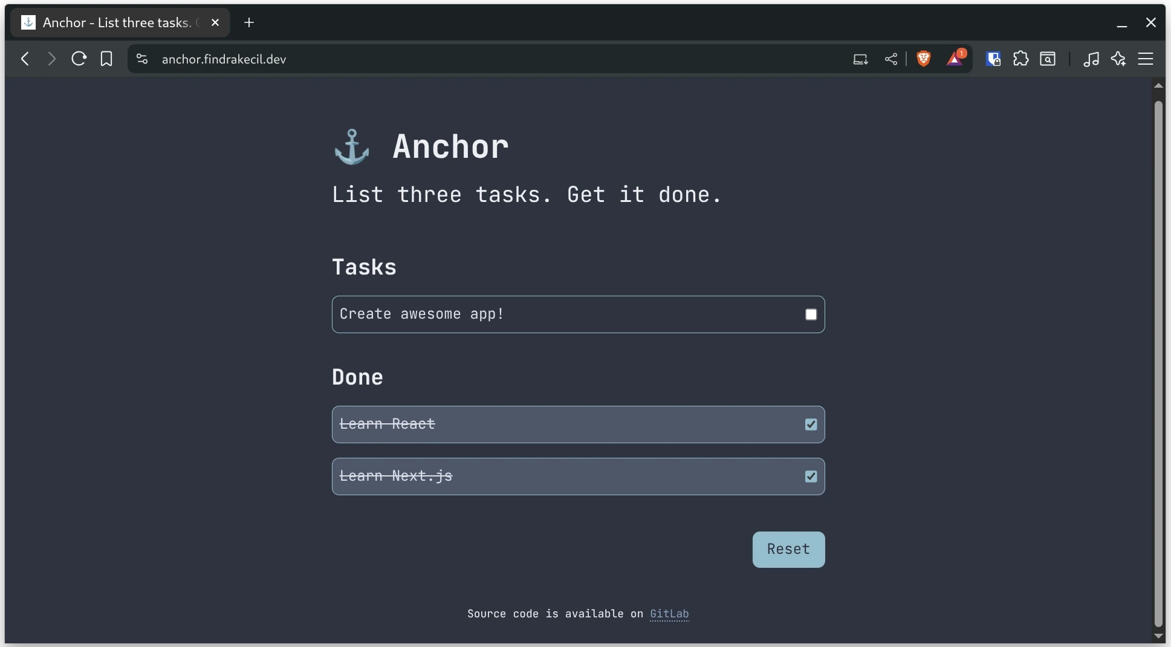
Task: Open the password manager shield icon
Action: (x=994, y=59)
